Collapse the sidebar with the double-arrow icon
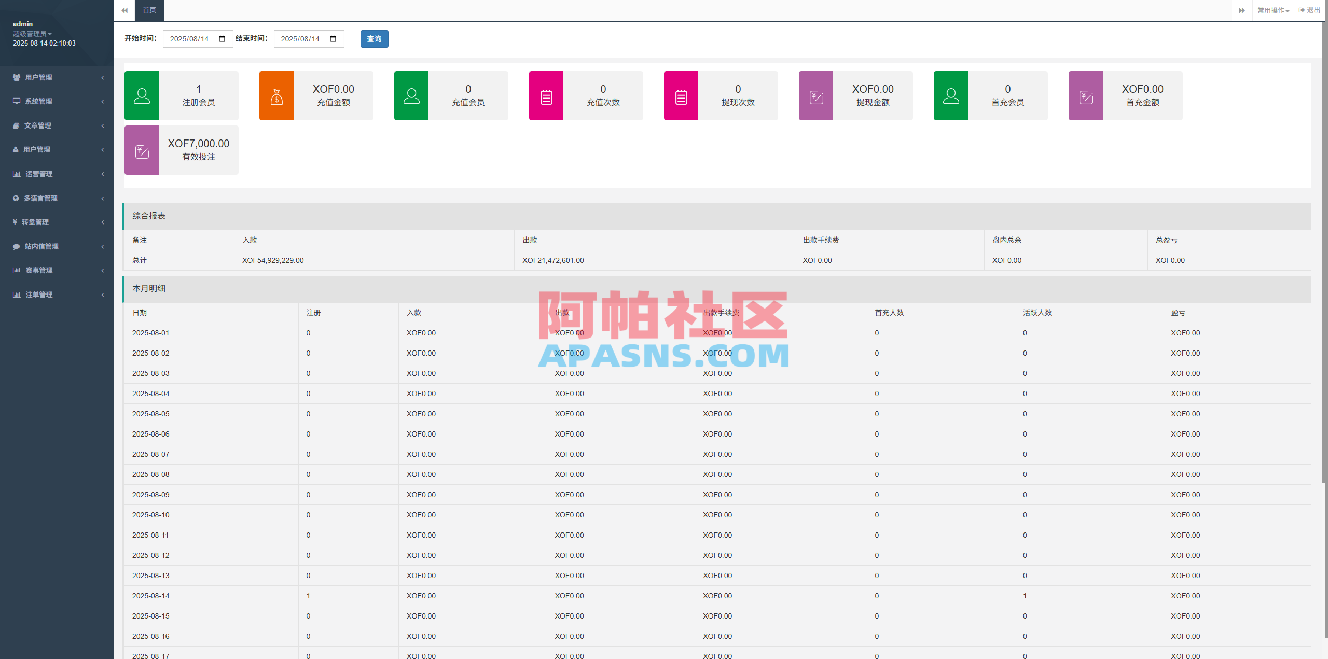 point(125,10)
